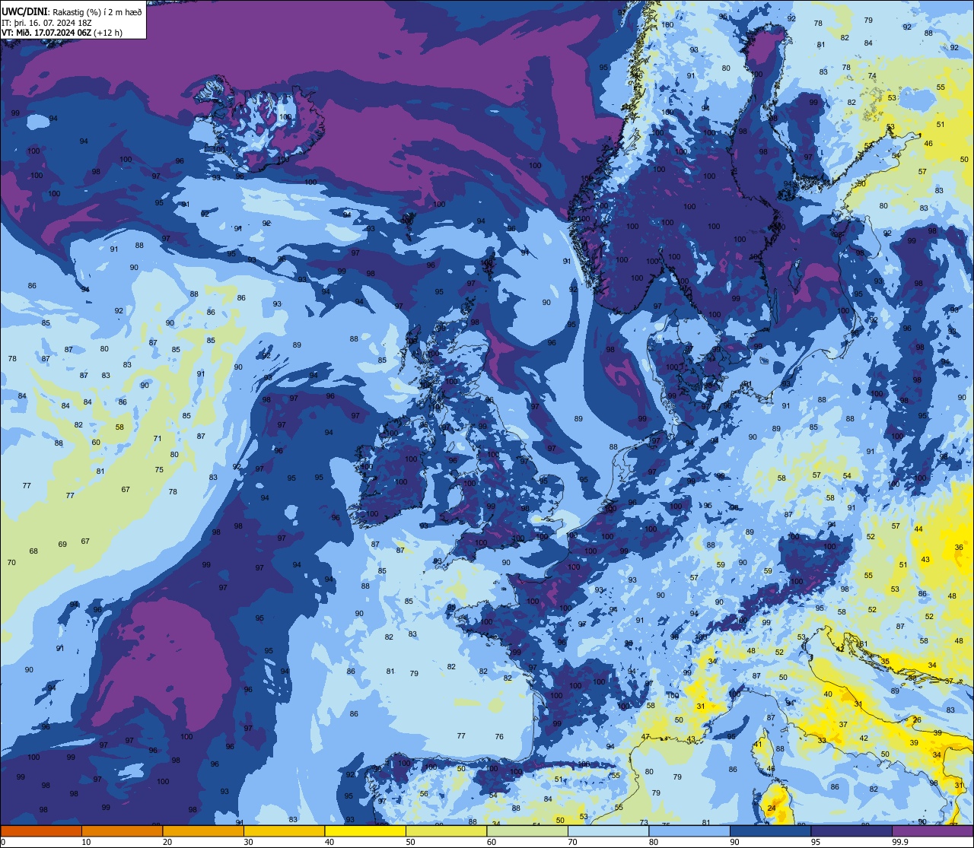Screen dimensions: 974x848
Task: Click the 0–10% dark orange legend swatch
Action: 41,831
